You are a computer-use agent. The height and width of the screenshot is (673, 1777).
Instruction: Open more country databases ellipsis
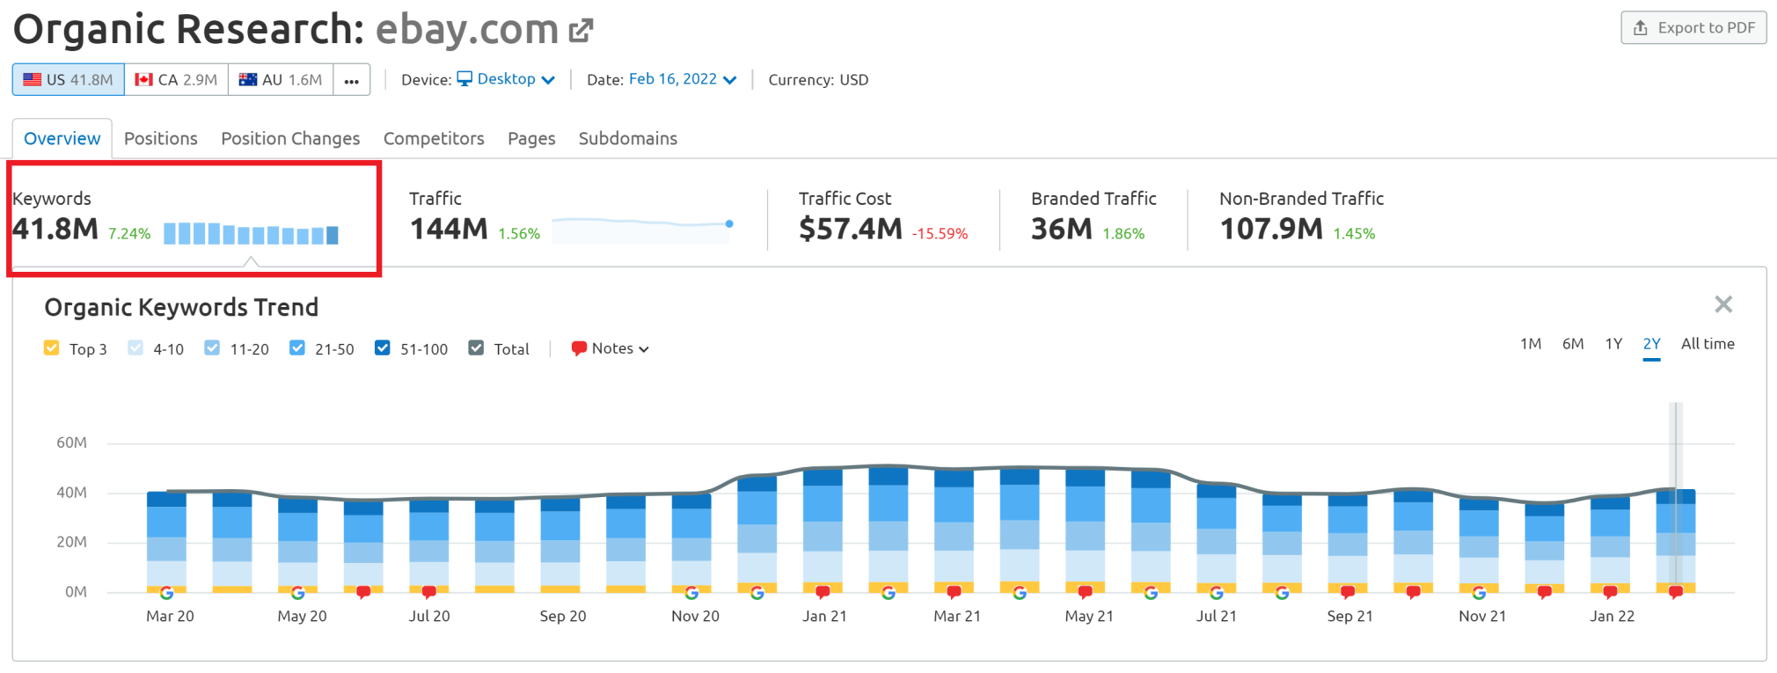[352, 79]
